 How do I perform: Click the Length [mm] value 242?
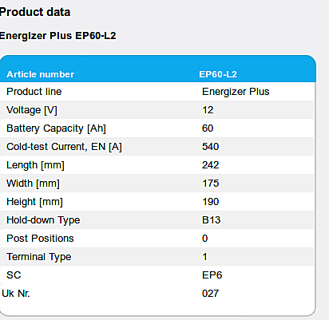point(211,165)
